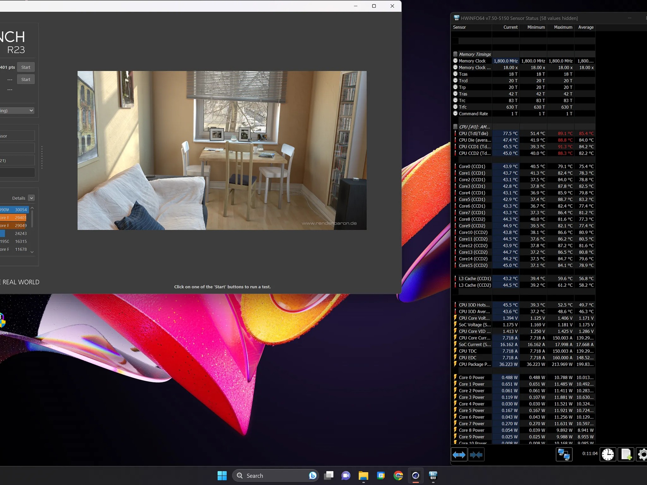Click the warning indicator next to Core0 (CCD1)

tap(455, 166)
